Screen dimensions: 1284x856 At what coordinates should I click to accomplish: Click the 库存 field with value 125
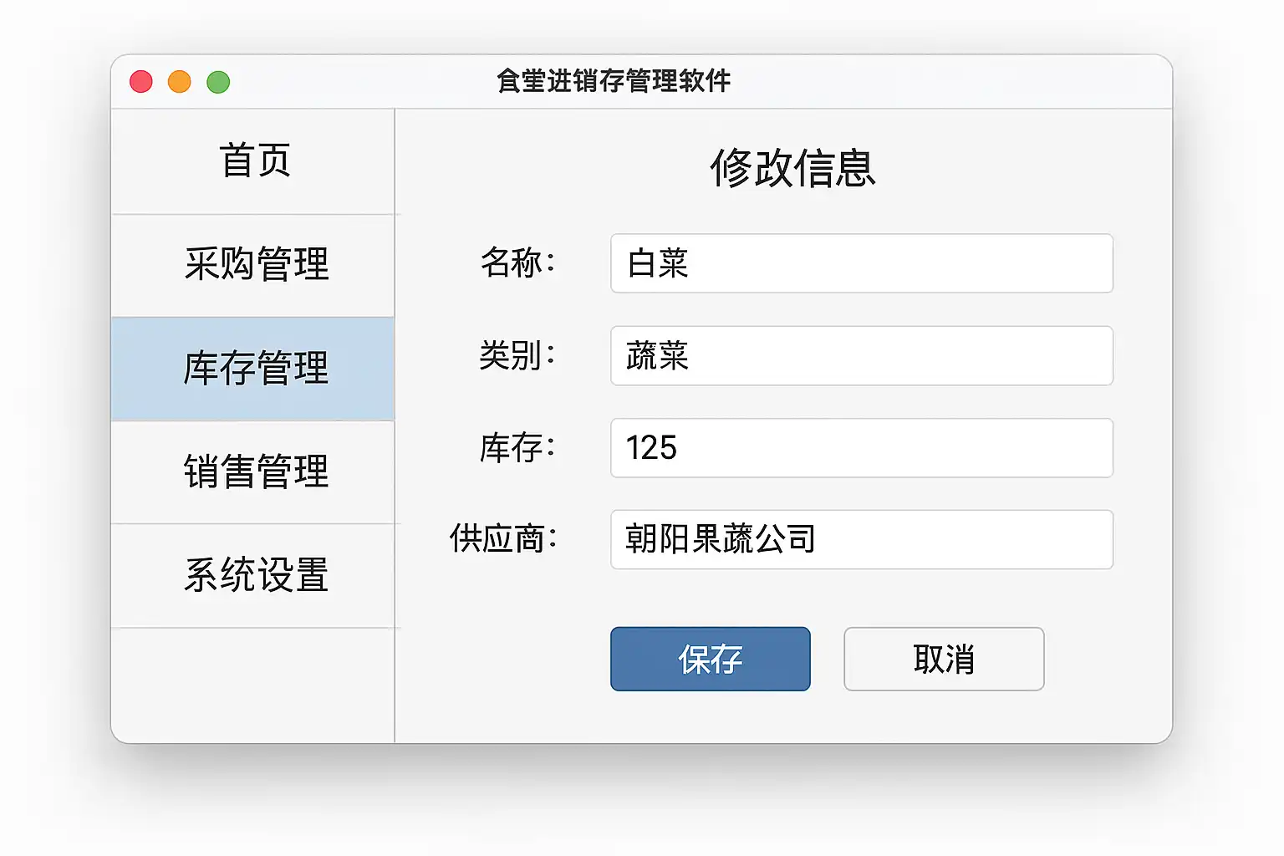861,448
